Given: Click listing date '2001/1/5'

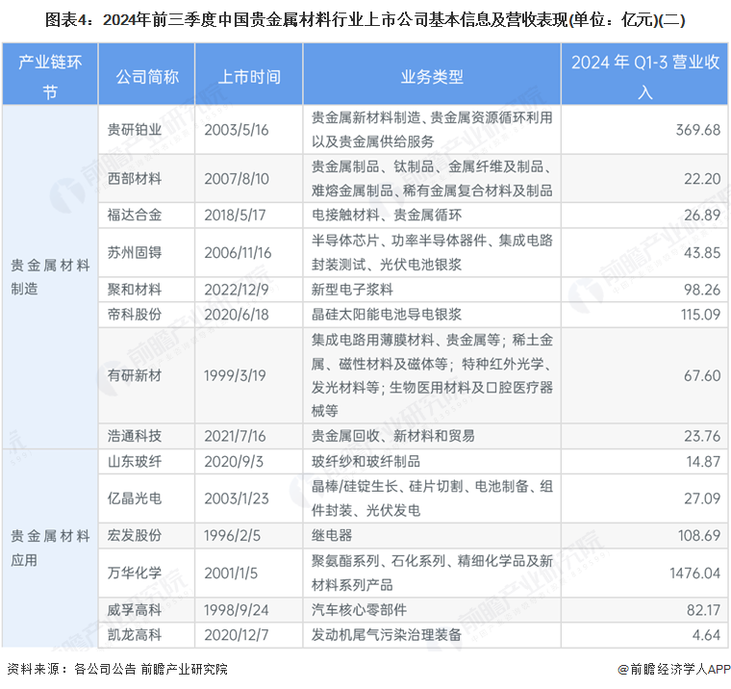Looking at the screenshot, I should click(x=231, y=574).
